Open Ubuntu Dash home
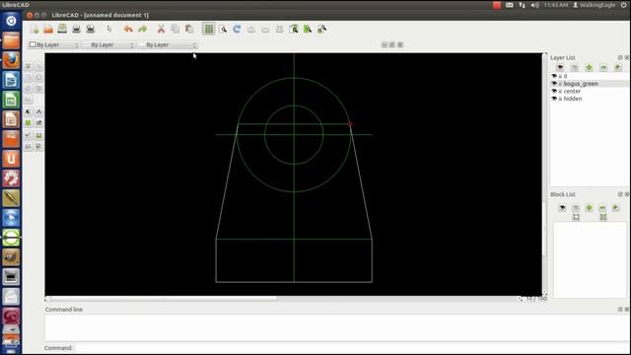 coord(11,21)
